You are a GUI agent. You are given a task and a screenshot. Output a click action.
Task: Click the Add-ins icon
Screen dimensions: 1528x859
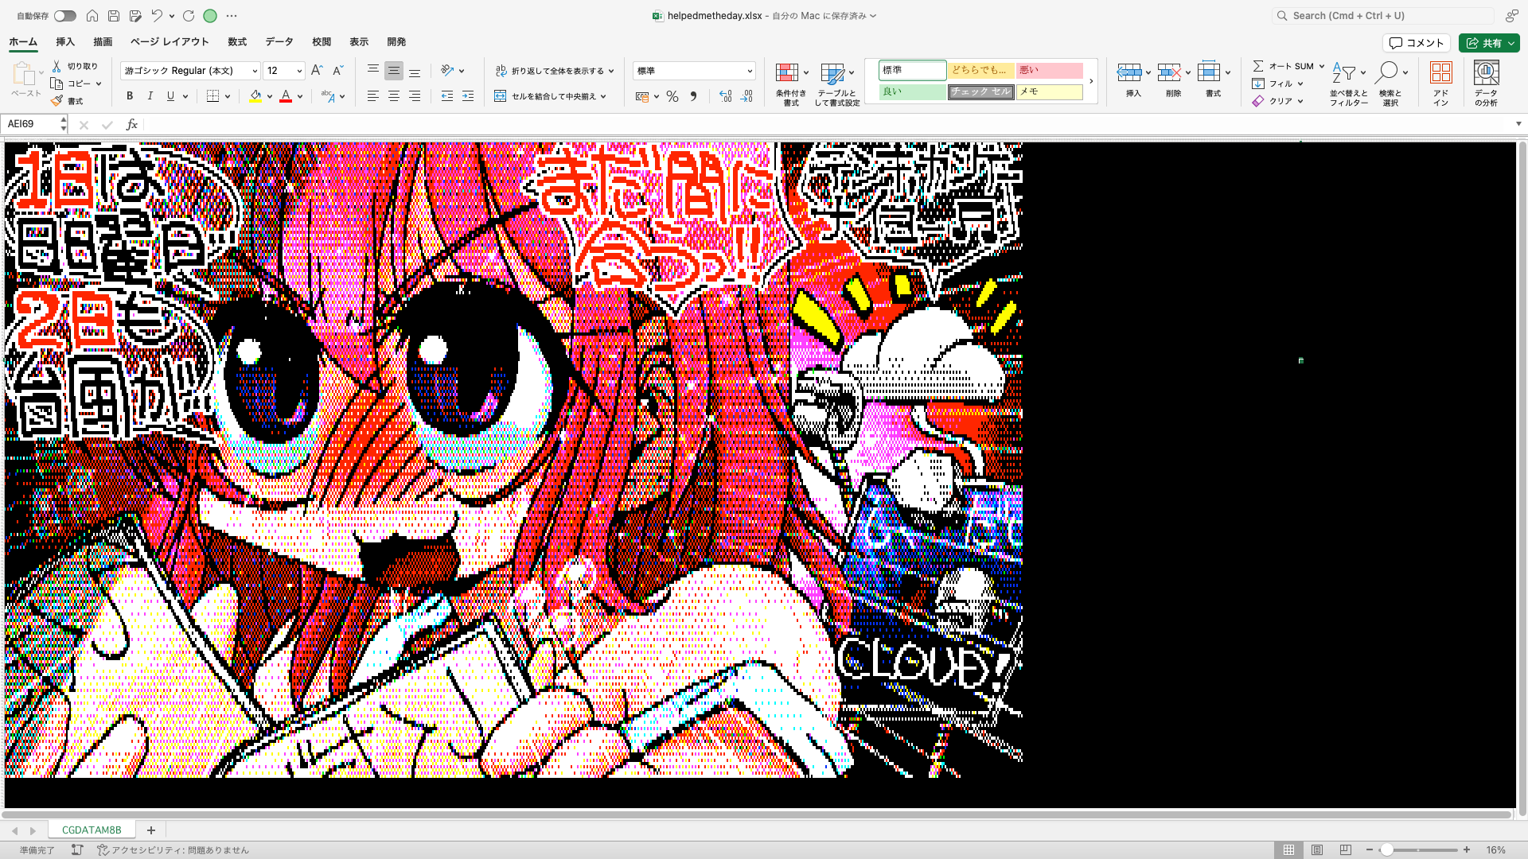1441,73
